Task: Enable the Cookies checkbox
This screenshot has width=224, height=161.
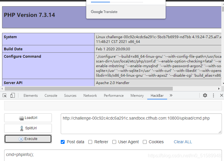Action: (x=145, y=142)
